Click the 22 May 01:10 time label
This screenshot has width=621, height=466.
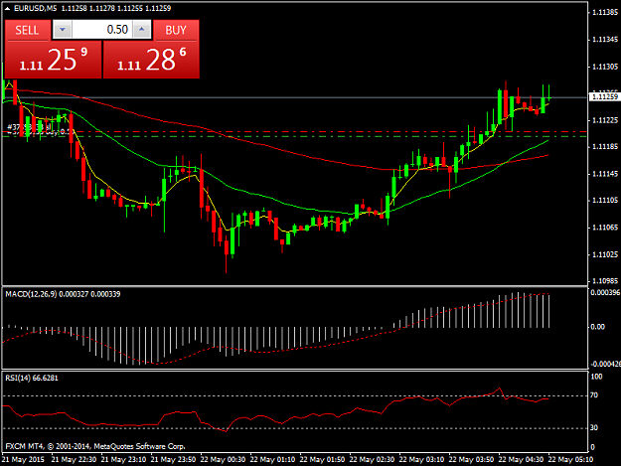pos(272,459)
